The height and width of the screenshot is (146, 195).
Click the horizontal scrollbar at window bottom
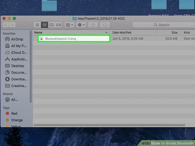[x=110, y=125]
